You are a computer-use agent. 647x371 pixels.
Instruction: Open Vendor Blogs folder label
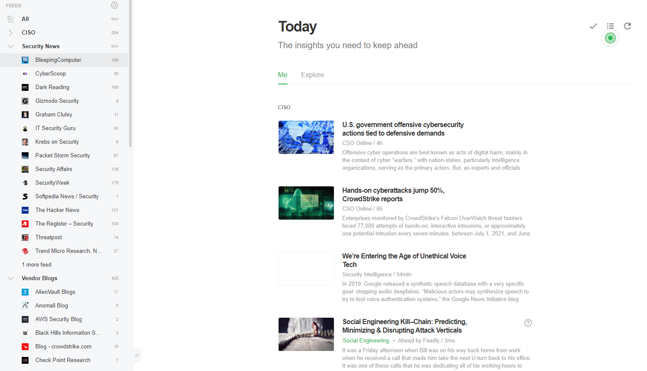tap(40, 278)
